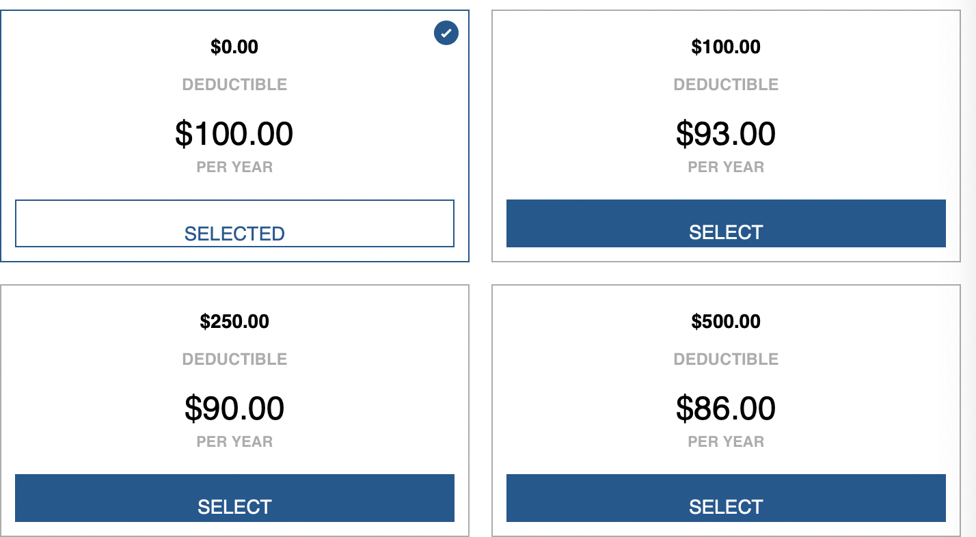Click the DEDUCTIBLE label under $0.00

coord(234,85)
